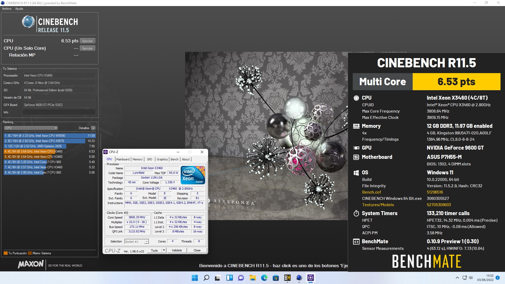Open clock showing 13:52 03/06/2022
Viewport: 505px width, 284px height.
(x=486, y=278)
